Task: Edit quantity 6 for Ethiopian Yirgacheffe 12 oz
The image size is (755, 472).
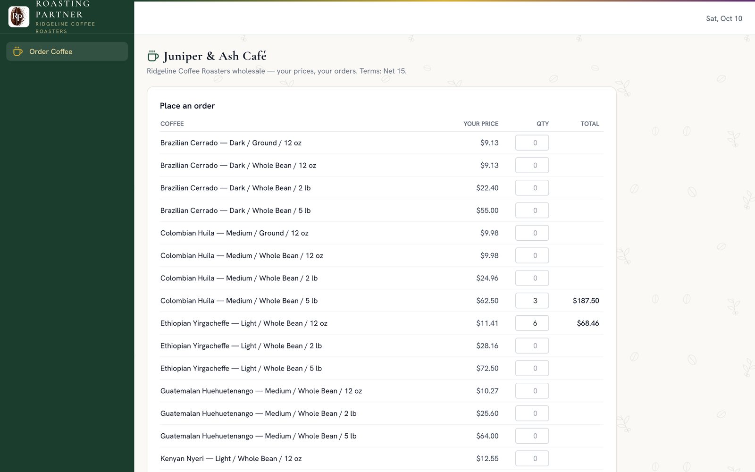Action: pos(532,323)
